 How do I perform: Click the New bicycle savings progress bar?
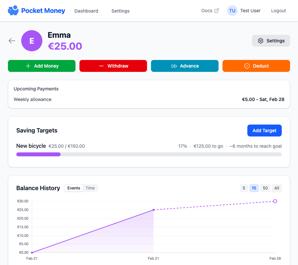pos(149,154)
